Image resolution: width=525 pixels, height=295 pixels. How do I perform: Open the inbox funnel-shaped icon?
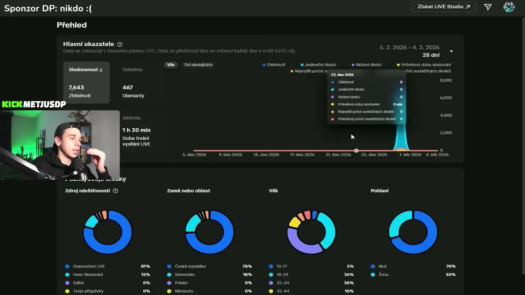click(x=488, y=7)
